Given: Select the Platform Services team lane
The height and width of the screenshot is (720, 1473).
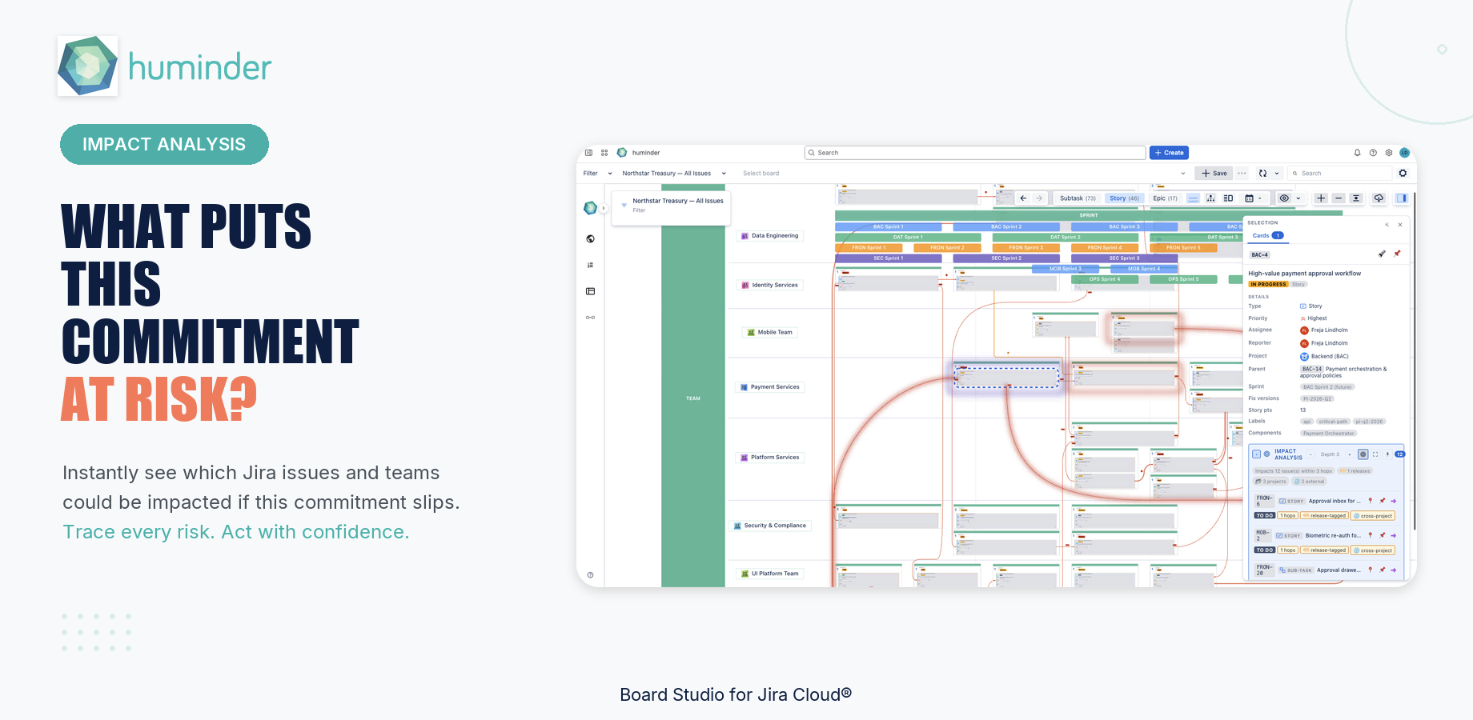Looking at the screenshot, I should tap(770, 458).
